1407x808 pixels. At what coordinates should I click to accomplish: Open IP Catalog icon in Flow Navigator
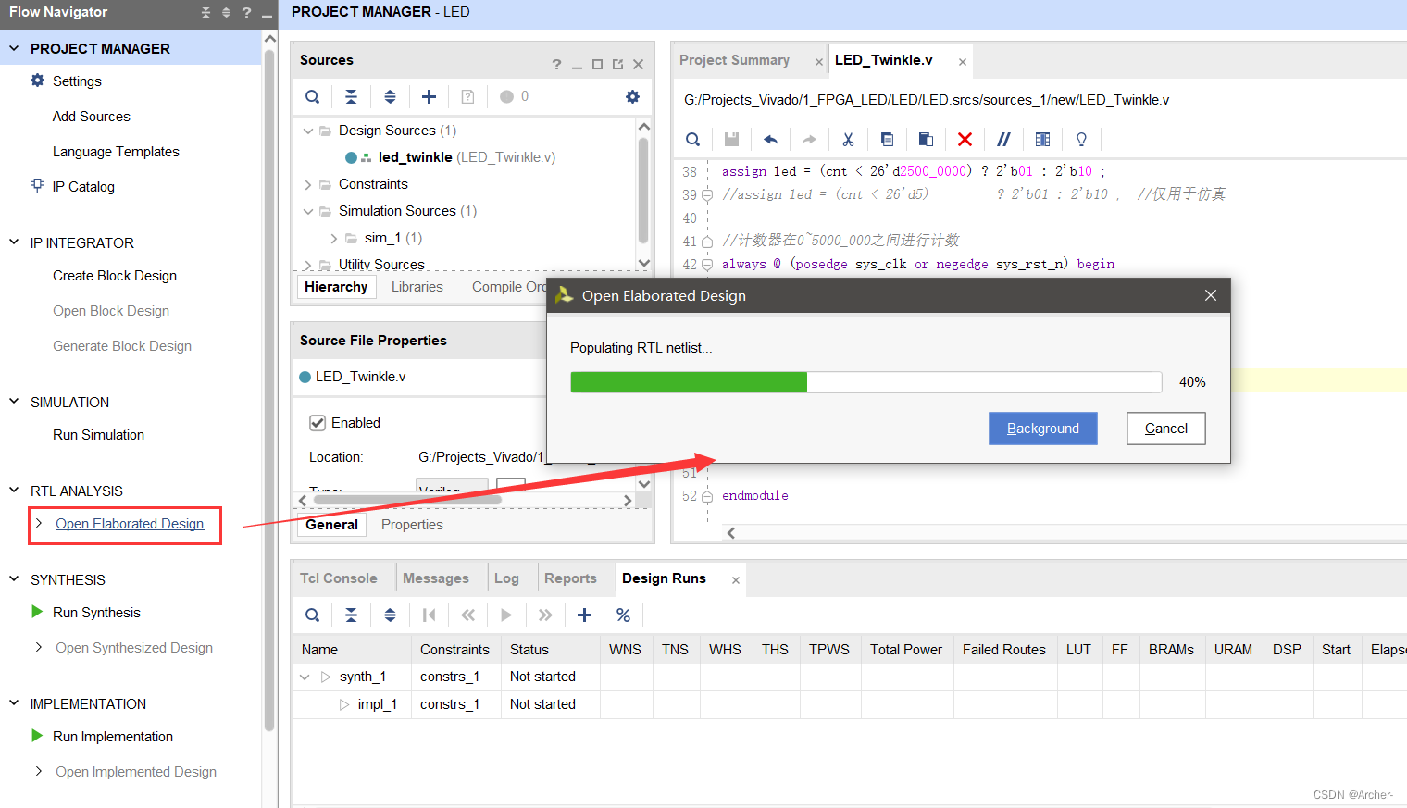(37, 185)
